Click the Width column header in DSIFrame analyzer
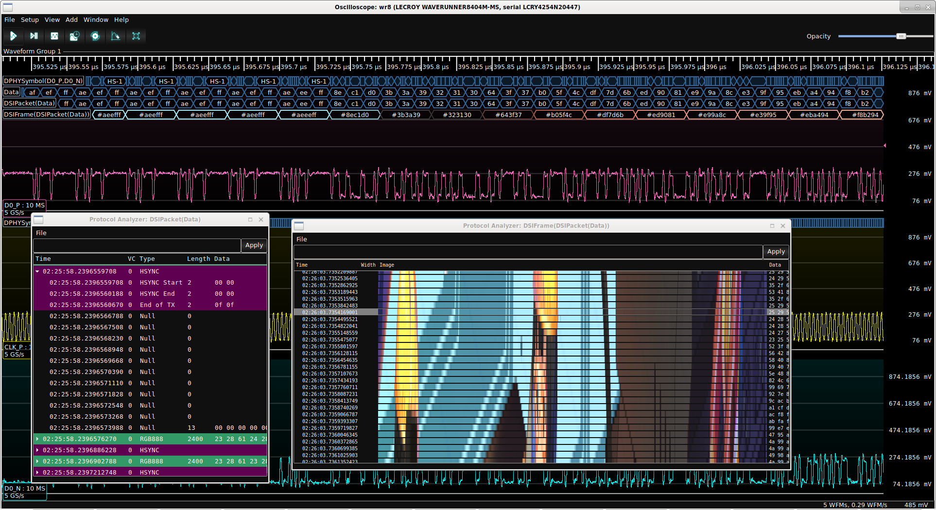The height and width of the screenshot is (510, 936). 368,265
